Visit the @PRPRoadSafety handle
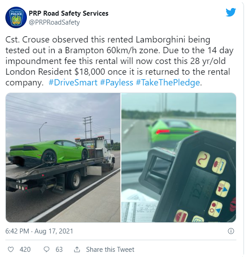 pyautogui.click(x=54, y=22)
